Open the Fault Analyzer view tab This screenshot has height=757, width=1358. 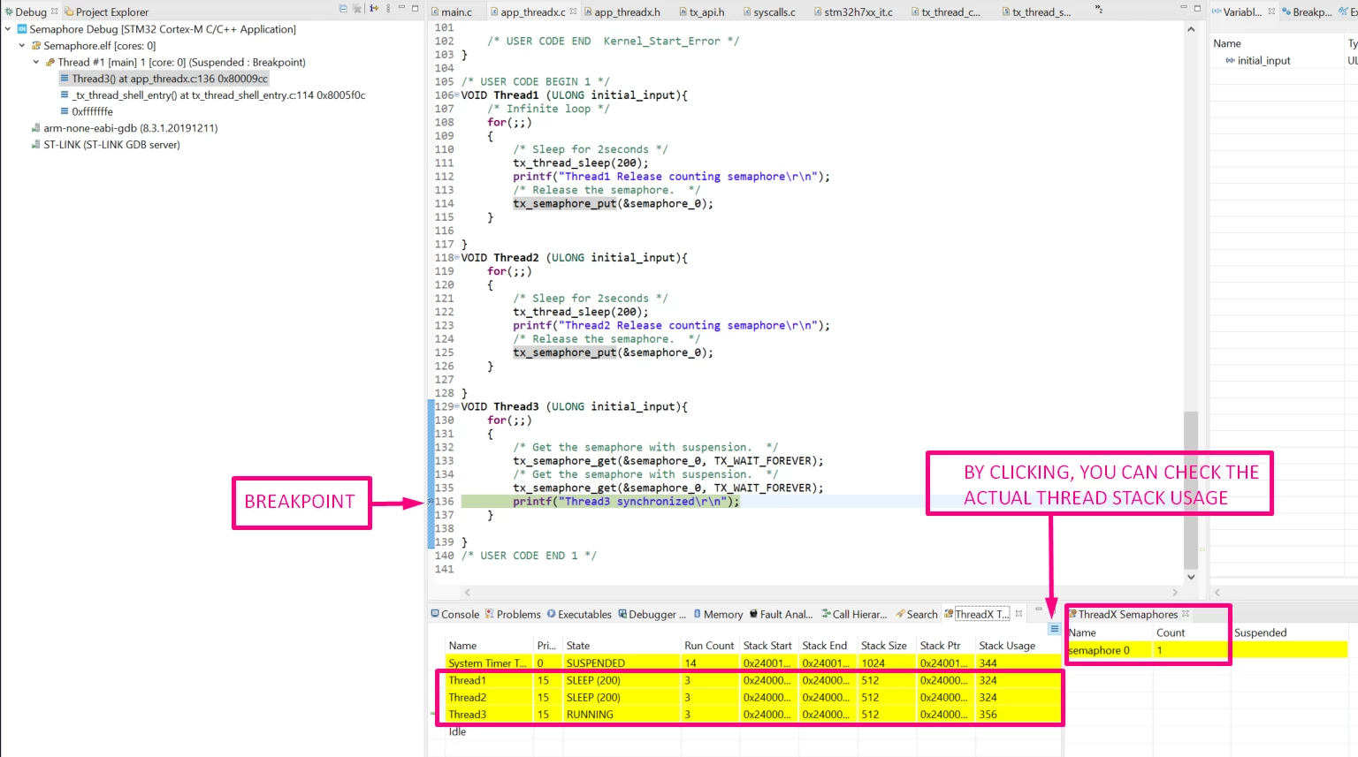pos(781,615)
